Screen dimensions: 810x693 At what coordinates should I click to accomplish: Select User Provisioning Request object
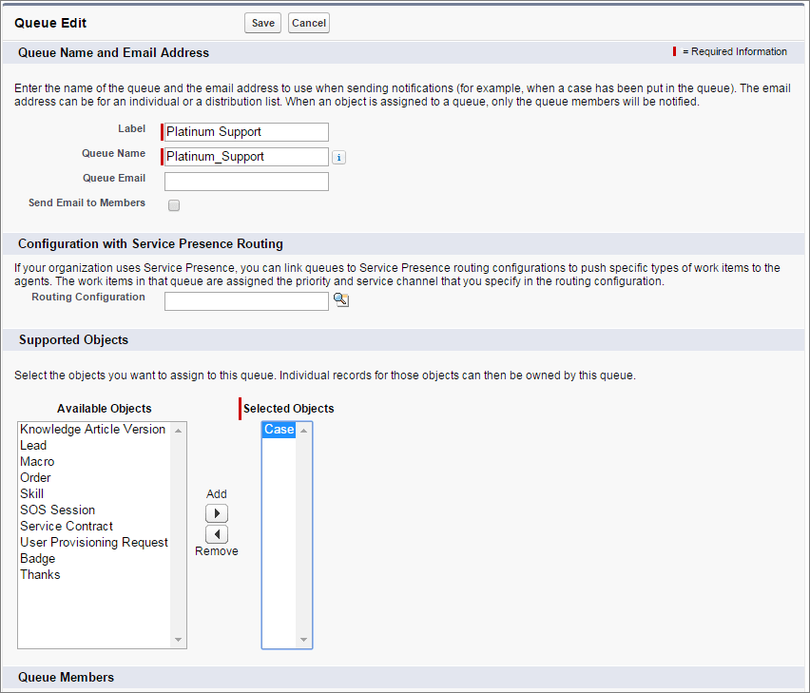[93, 542]
